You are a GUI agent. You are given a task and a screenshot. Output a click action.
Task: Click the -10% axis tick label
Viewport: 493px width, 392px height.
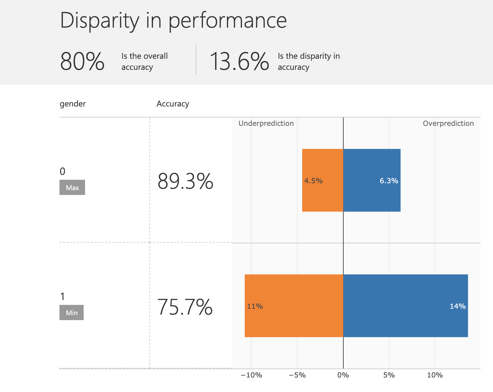pos(251,375)
